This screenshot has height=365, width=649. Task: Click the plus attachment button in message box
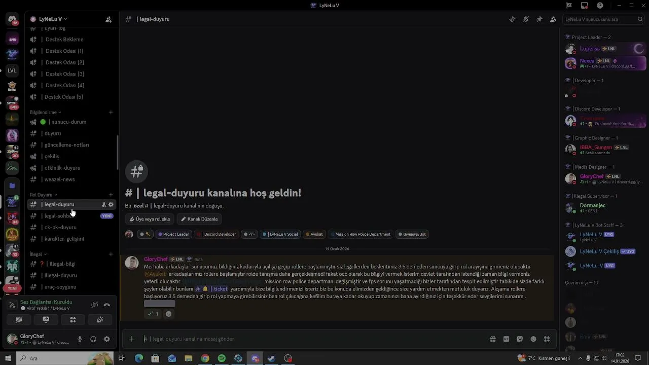(x=132, y=339)
